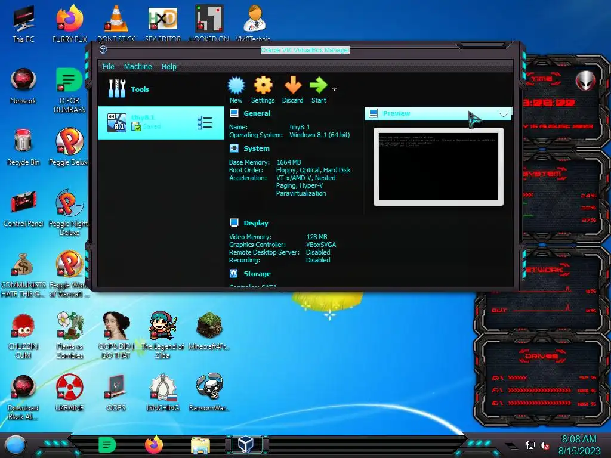Click the VirtualBox cube title bar icon
The width and height of the screenshot is (611, 458).
click(103, 49)
